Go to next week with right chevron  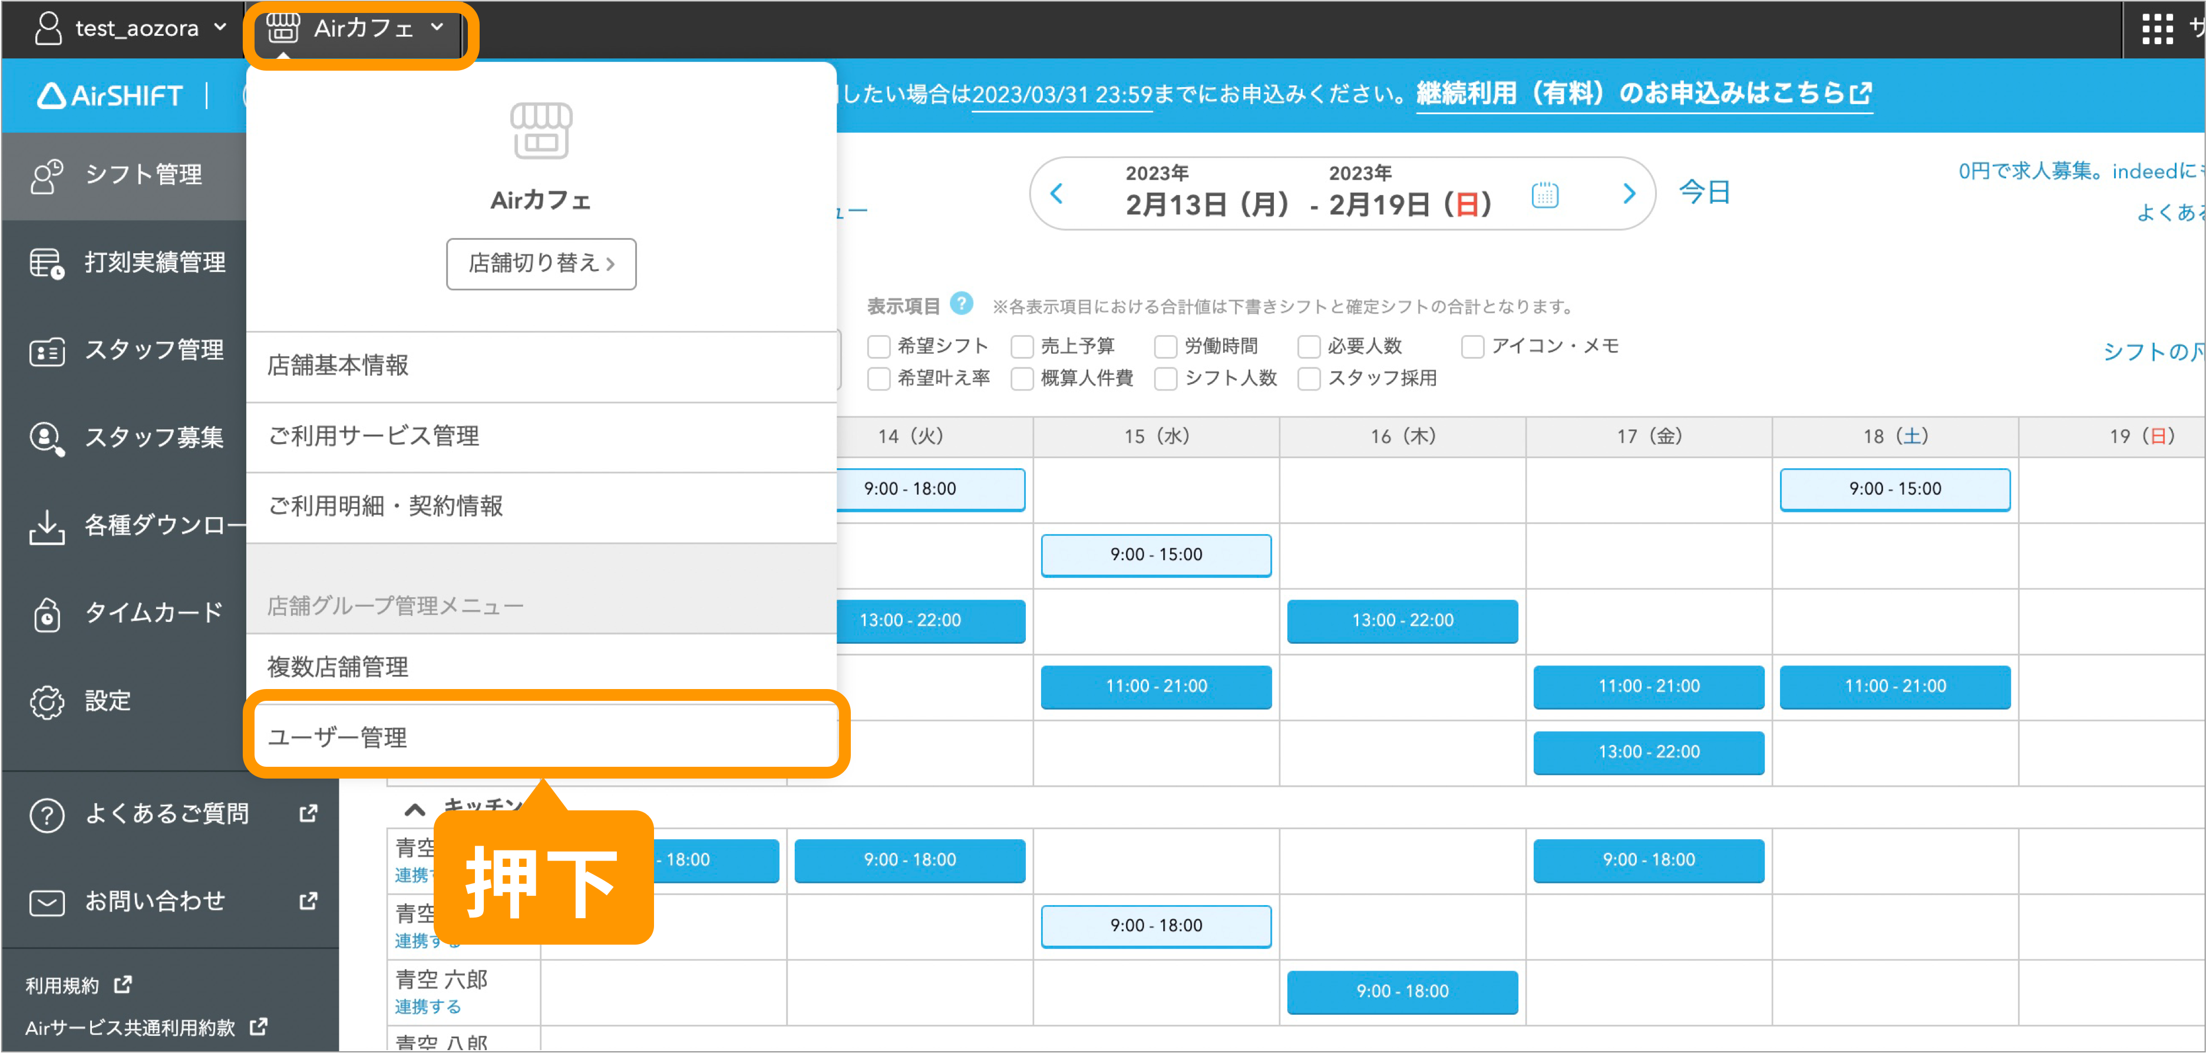1629,194
